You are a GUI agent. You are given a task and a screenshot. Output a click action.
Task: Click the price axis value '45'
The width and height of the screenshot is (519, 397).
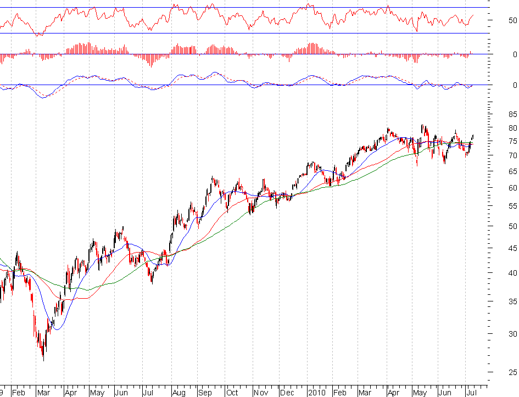[x=513, y=248]
